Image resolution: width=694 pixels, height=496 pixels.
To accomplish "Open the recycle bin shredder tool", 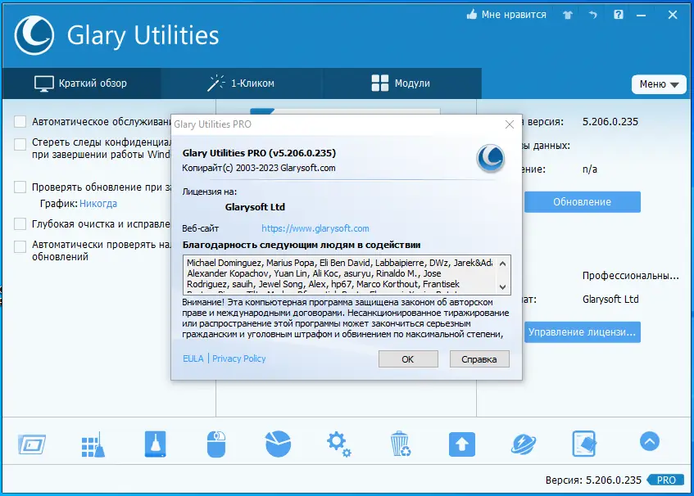I will pyautogui.click(x=400, y=442).
